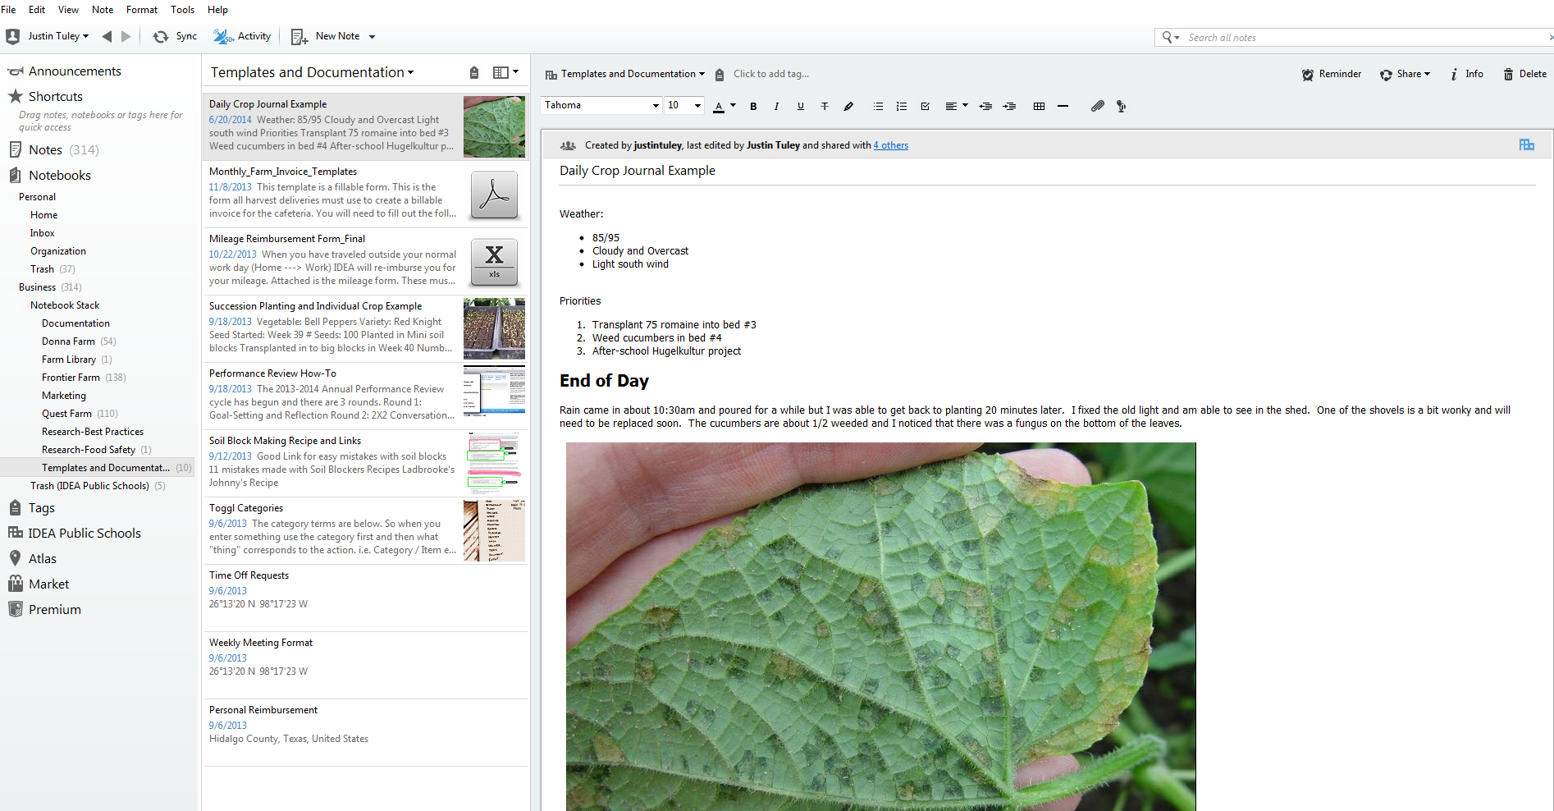Screen dimensions: 1554x811
Task: Insert a checkbox into the note
Action: pyautogui.click(x=926, y=106)
